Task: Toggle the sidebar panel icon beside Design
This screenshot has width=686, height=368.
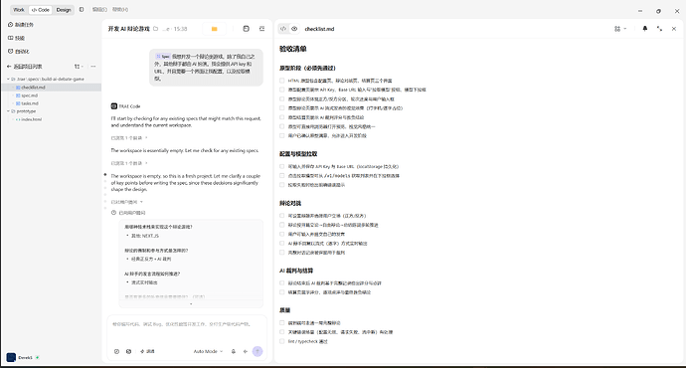Action: pyautogui.click(x=82, y=9)
